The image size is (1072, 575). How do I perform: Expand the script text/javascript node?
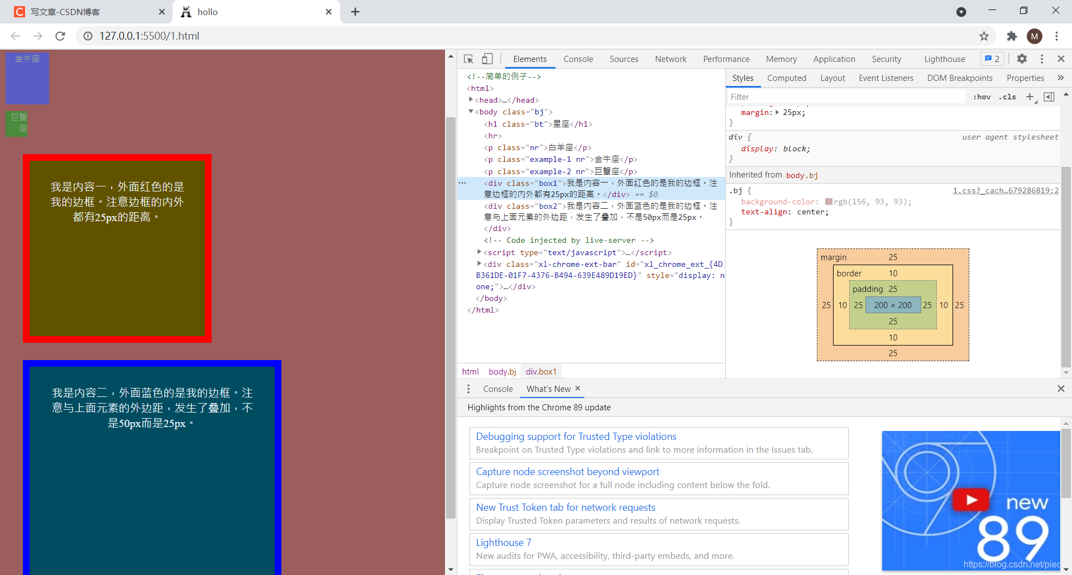[x=480, y=252]
